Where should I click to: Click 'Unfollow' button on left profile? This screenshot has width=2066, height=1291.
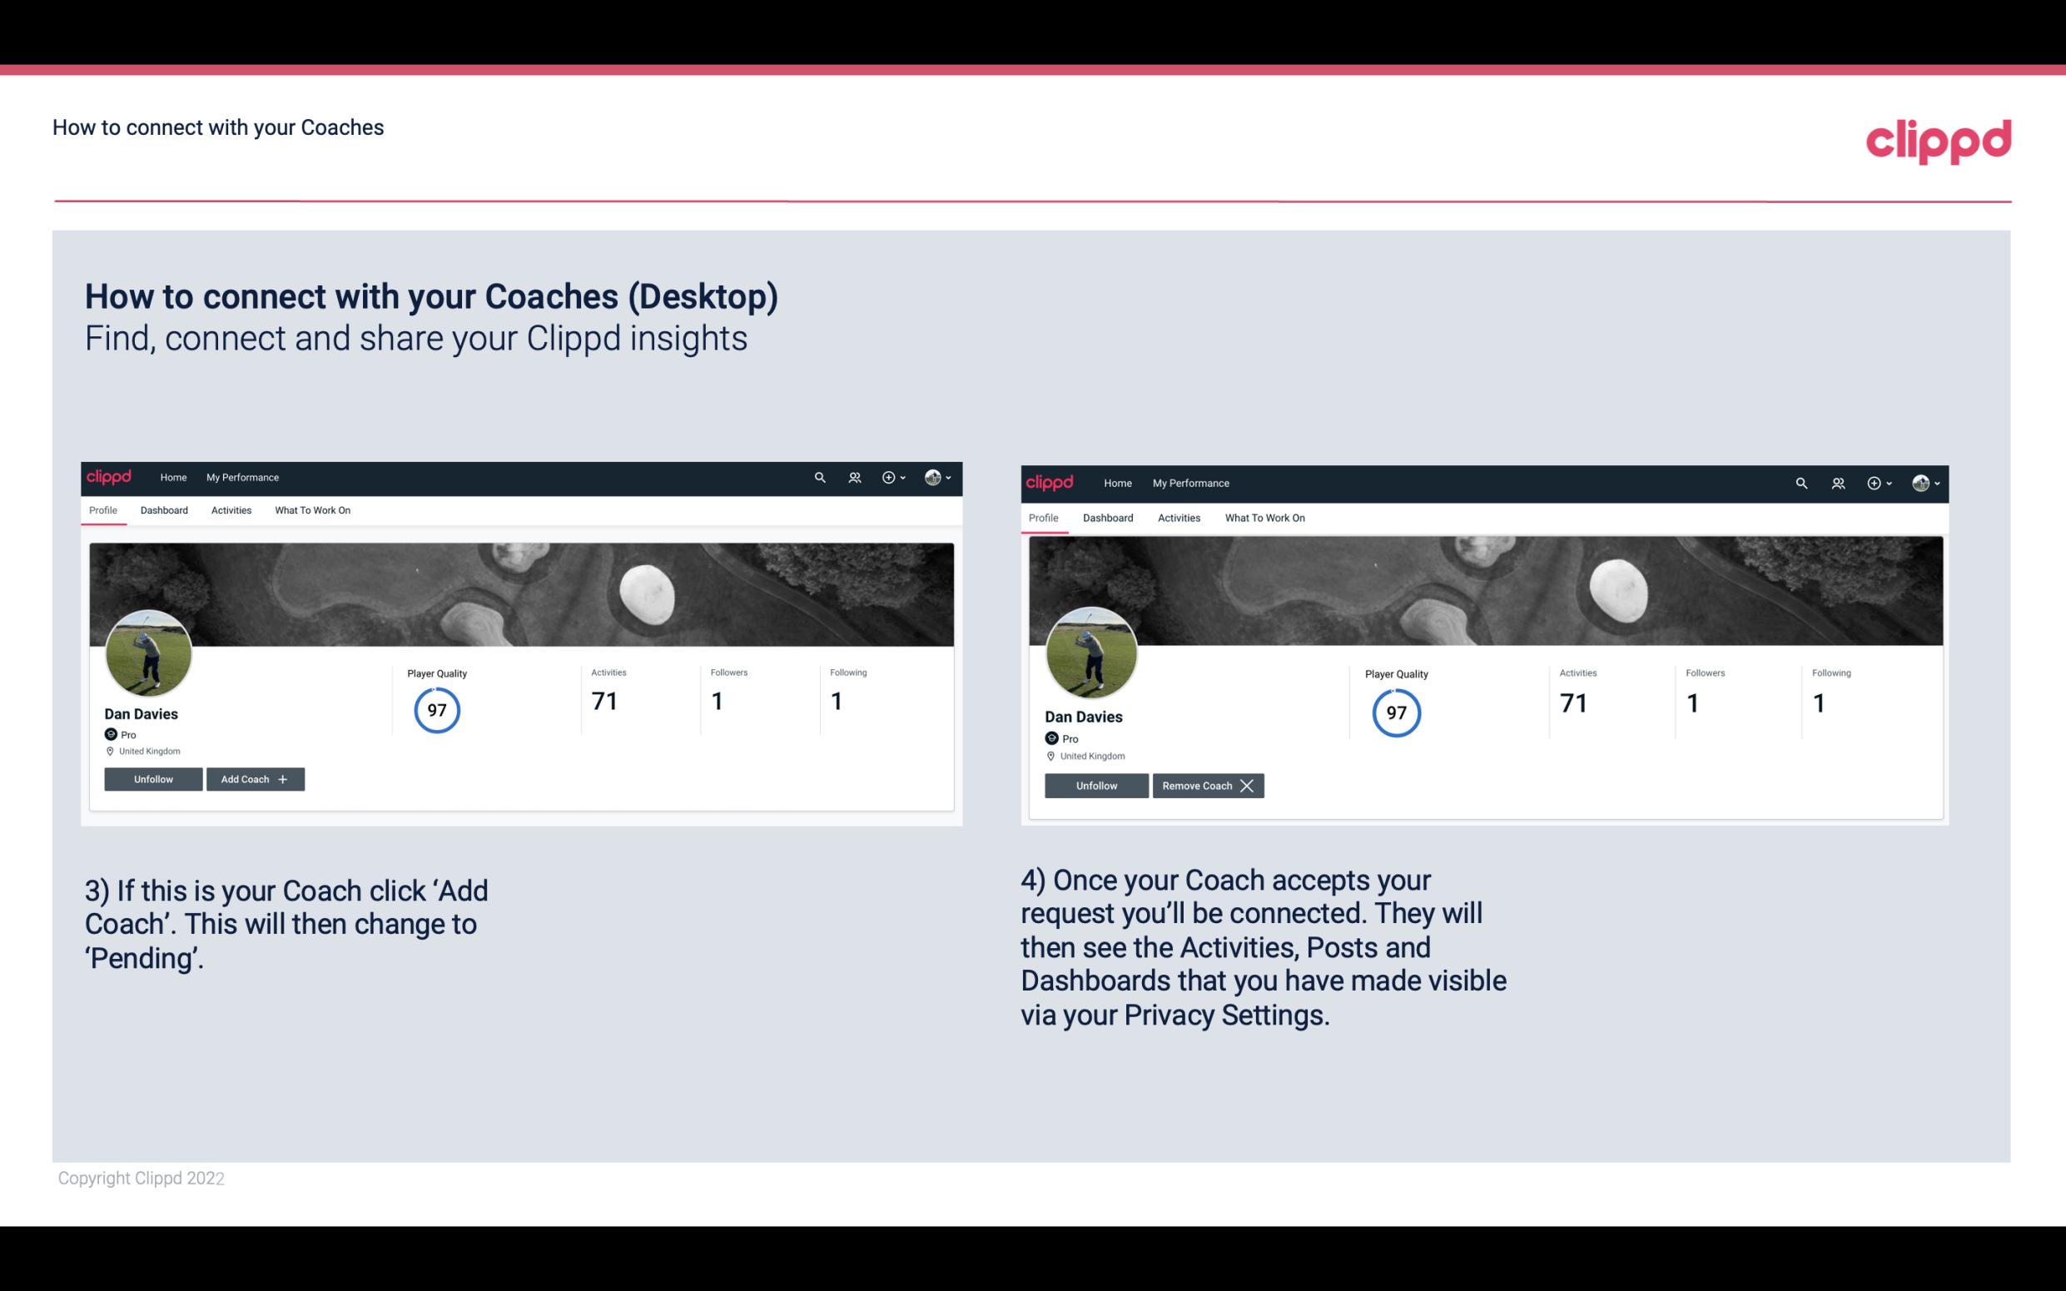tap(153, 778)
